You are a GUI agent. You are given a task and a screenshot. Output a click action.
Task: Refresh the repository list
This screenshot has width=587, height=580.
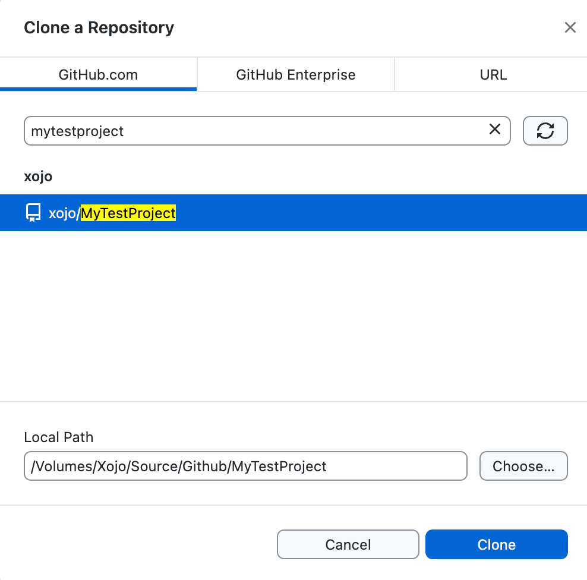[x=545, y=131]
